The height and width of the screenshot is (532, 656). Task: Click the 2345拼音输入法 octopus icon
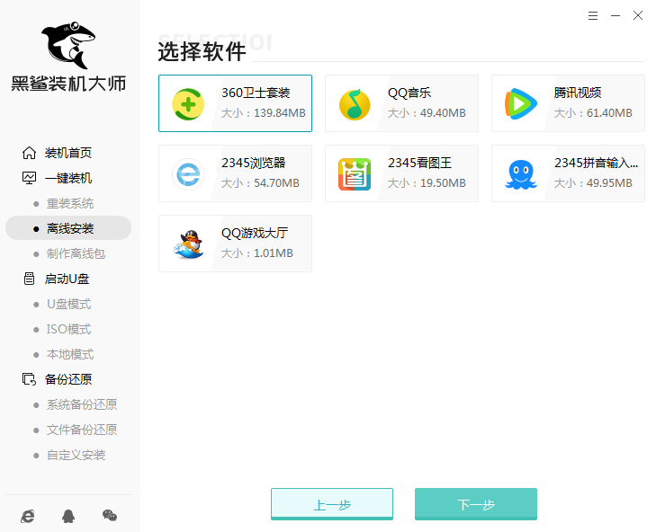(x=521, y=173)
